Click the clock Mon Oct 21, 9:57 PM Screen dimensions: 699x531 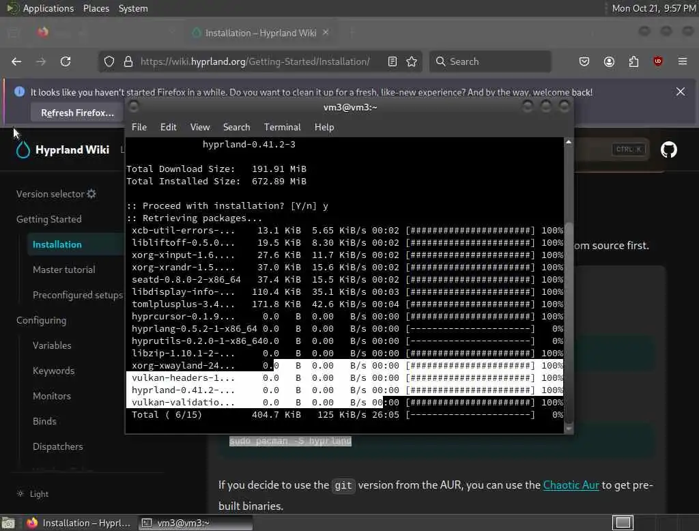(653, 8)
